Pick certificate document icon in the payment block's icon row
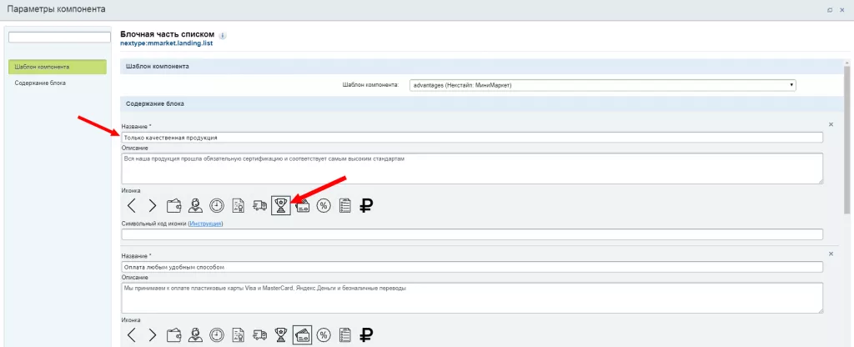This screenshot has width=854, height=347. pos(238,334)
